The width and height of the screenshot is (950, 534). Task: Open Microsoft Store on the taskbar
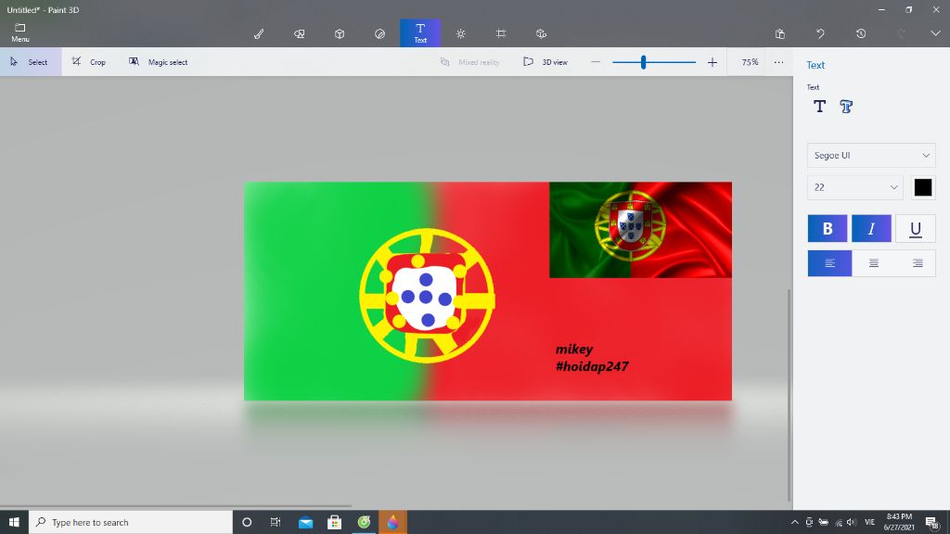334,522
